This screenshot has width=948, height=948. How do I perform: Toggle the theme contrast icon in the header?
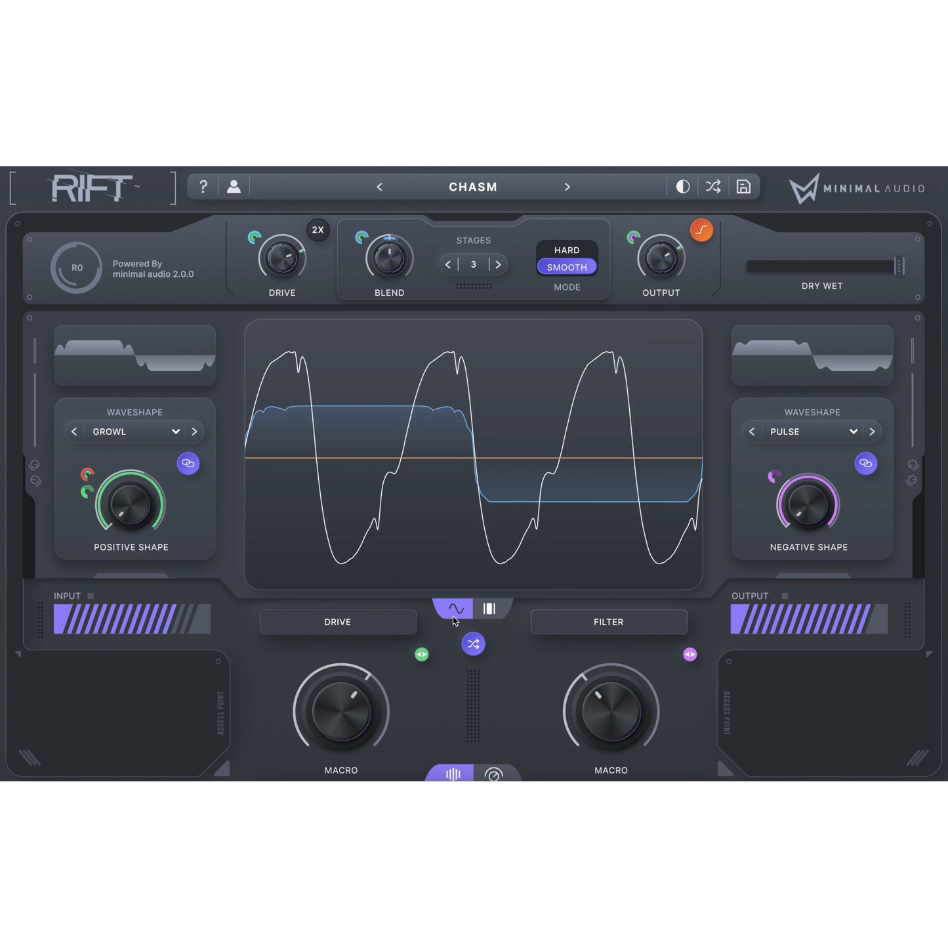682,186
